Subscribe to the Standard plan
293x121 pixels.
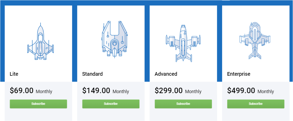coord(111,104)
